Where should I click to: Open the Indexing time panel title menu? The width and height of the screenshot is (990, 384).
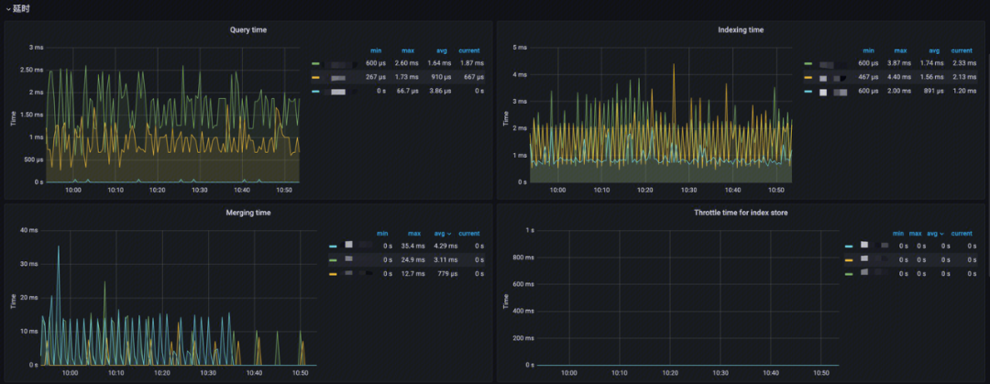740,30
